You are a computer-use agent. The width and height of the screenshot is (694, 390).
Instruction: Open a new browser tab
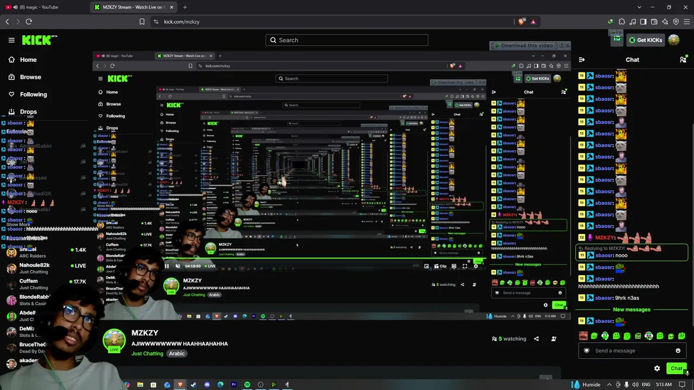pos(185,7)
